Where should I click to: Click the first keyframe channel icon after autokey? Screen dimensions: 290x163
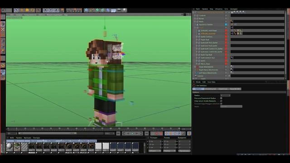tap(166, 133)
